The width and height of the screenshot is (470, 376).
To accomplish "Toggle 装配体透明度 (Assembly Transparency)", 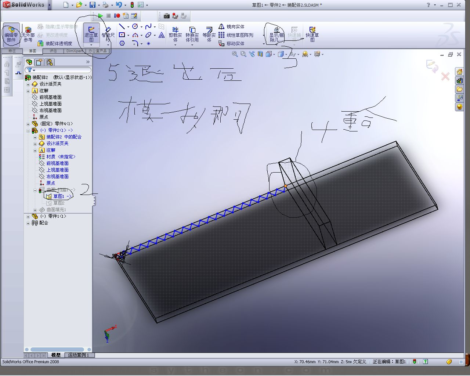I will coord(55,43).
